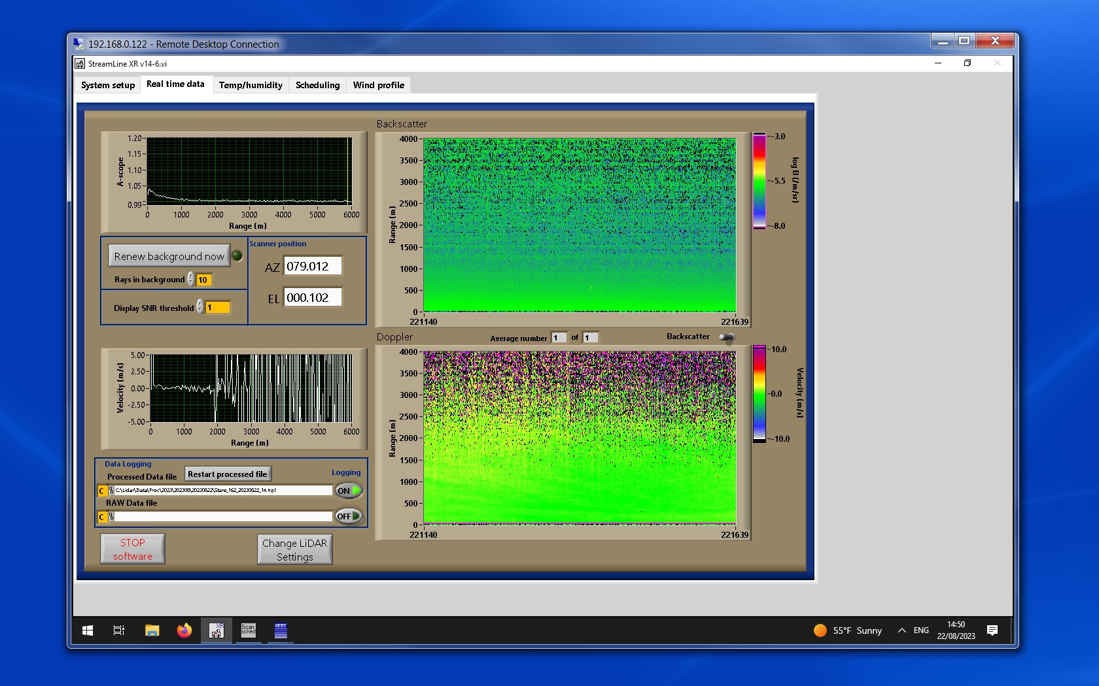Screen dimensions: 1099x686
Task: Adjust the Display SNR threshold stepper arrows
Action: 200,307
